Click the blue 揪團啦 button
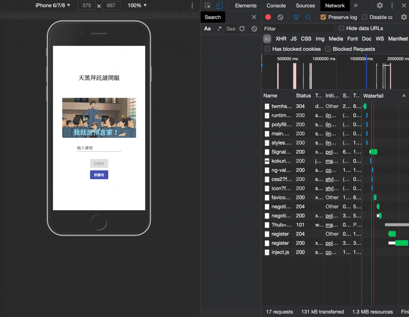Screen dimensions: 409x317 pos(99,175)
